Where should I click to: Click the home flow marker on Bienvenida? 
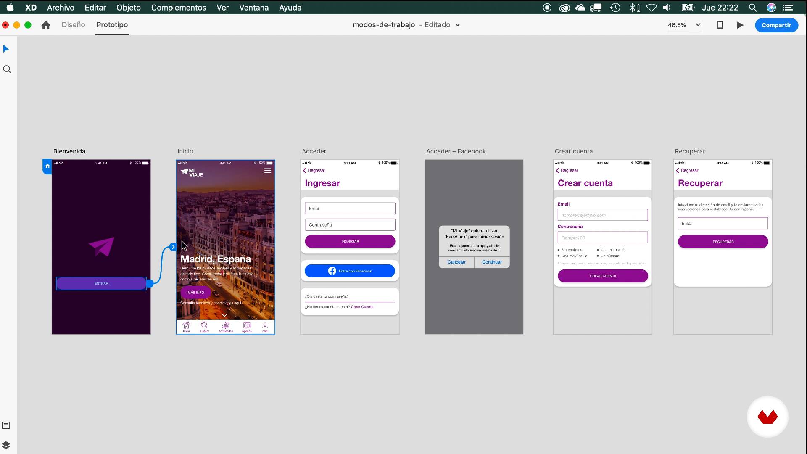pyautogui.click(x=47, y=166)
